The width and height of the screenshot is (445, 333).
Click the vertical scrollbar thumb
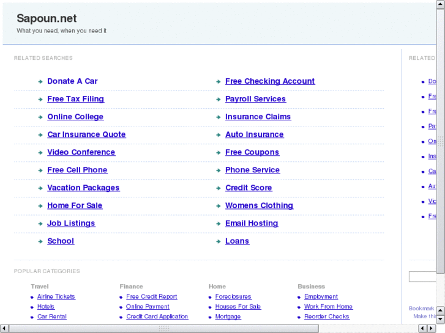coord(441,141)
